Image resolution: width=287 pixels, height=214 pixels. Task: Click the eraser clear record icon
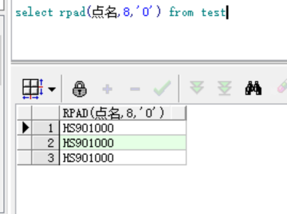[282, 86]
